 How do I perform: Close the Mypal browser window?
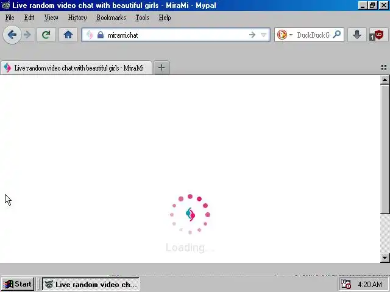point(384,5)
